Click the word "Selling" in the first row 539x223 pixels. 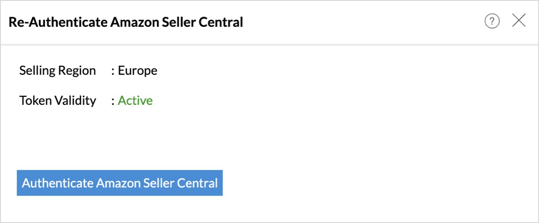(36, 71)
